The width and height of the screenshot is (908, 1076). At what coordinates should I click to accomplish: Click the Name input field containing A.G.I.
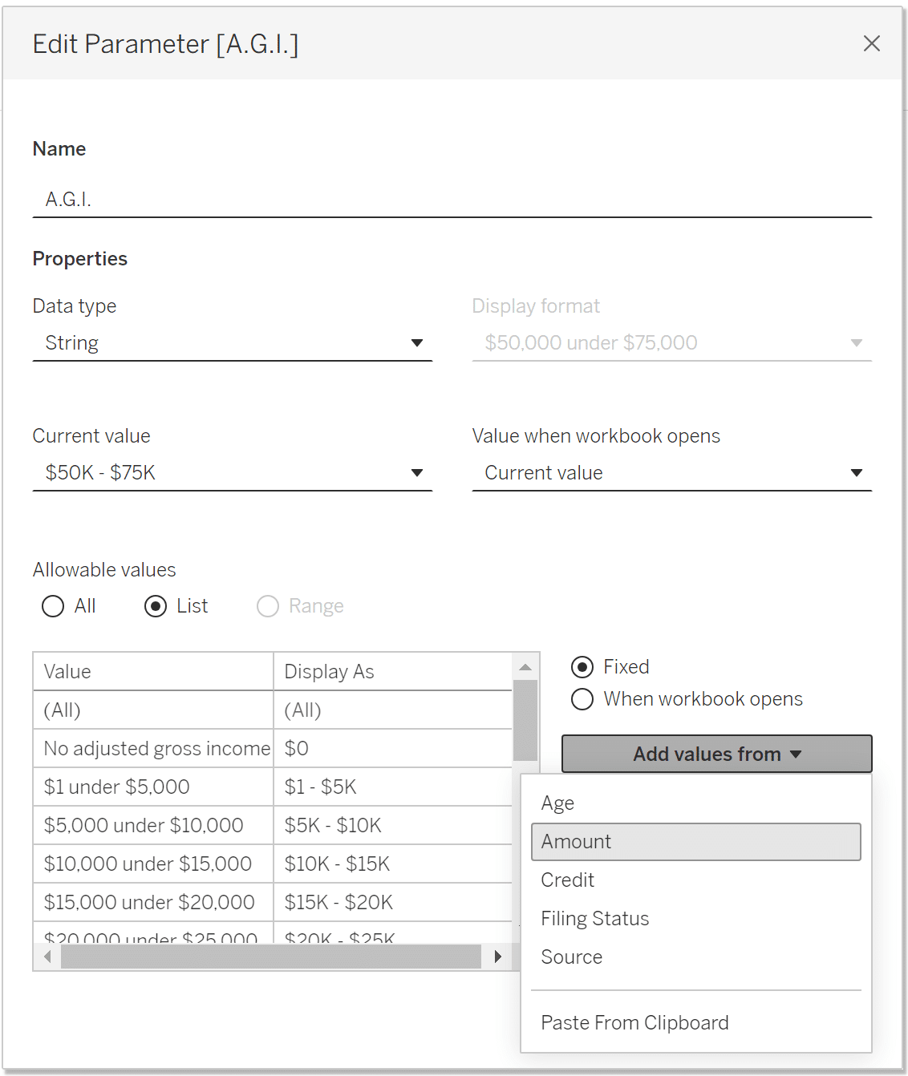[452, 199]
